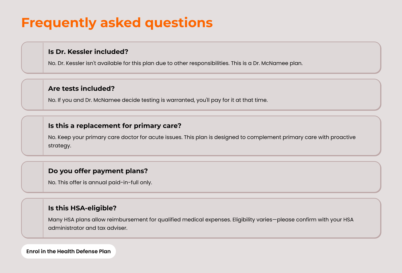
Task: Click the Enrol in the Health Defense Plan button
Action: (68, 251)
